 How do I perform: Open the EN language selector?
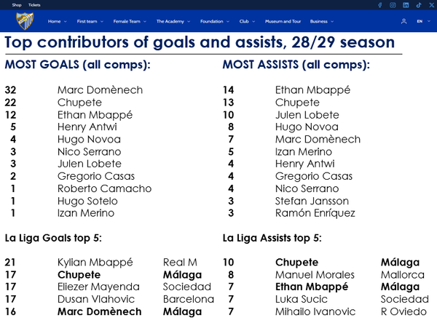[422, 22]
